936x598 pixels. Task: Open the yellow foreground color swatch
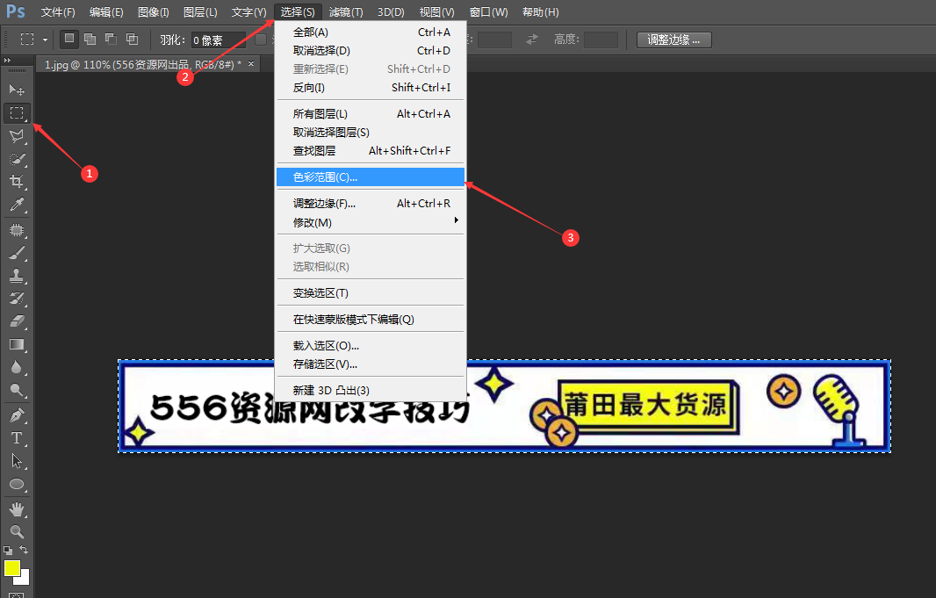click(12, 568)
